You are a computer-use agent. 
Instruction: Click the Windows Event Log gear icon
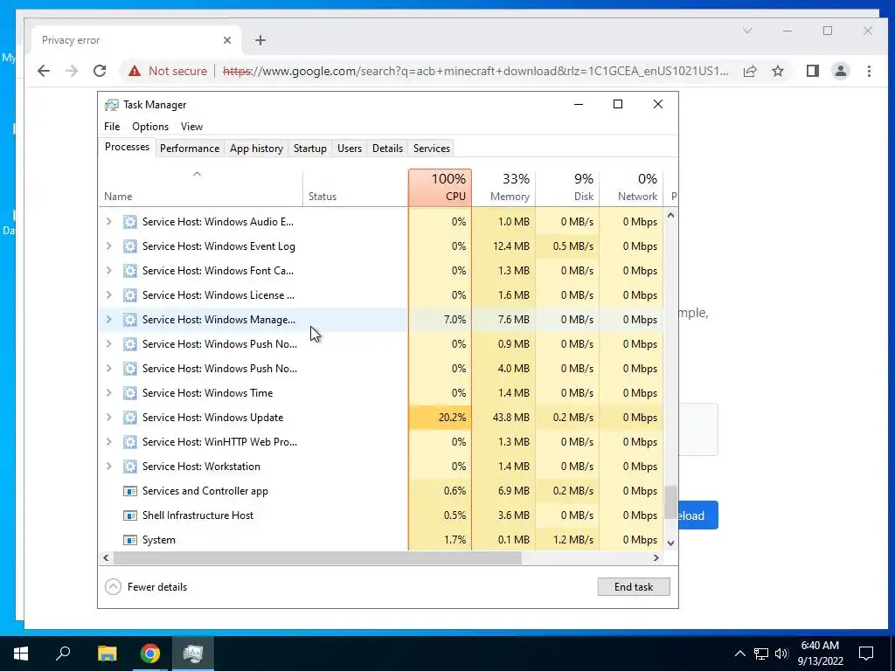tap(130, 246)
